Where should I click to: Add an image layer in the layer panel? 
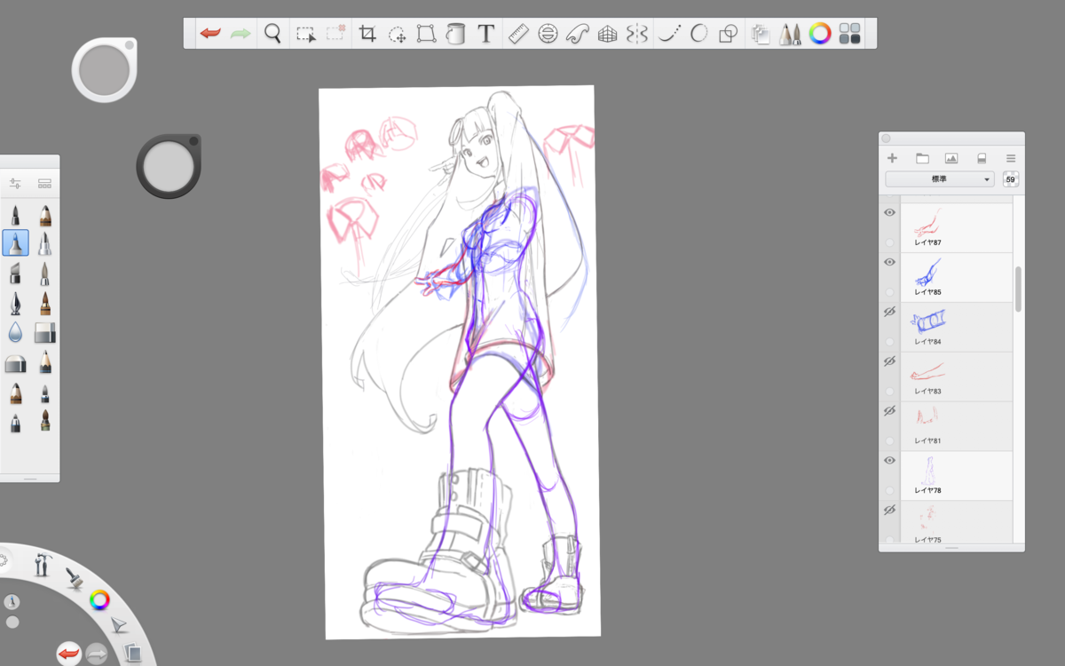pyautogui.click(x=951, y=158)
